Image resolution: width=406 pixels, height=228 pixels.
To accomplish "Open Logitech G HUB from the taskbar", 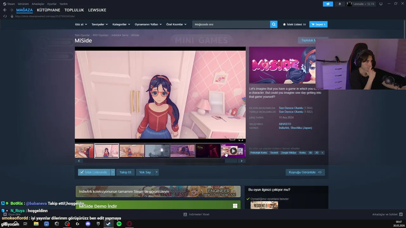I will (x=78, y=224).
